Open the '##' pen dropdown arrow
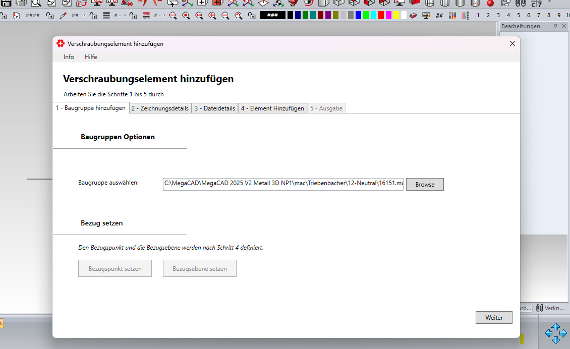This screenshot has width=570, height=349. [x=84, y=16]
